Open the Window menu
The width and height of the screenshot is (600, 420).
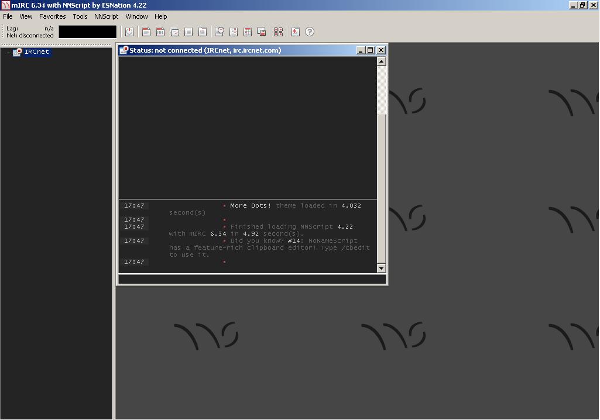coord(136,16)
